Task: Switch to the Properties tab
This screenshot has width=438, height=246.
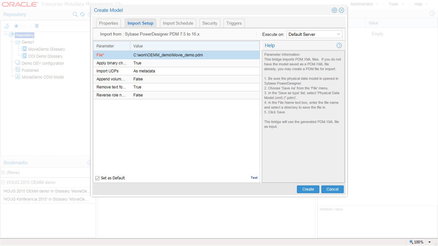Action: point(109,23)
